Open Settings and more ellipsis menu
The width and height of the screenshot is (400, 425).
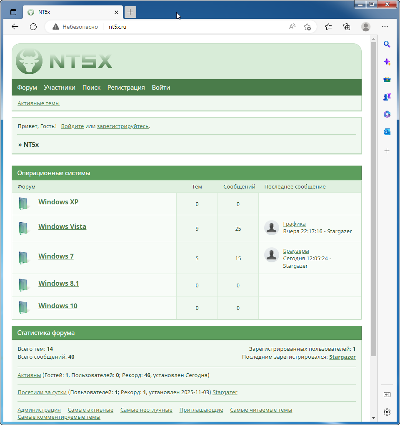point(385,27)
